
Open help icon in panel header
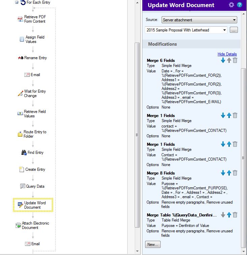point(240,5)
